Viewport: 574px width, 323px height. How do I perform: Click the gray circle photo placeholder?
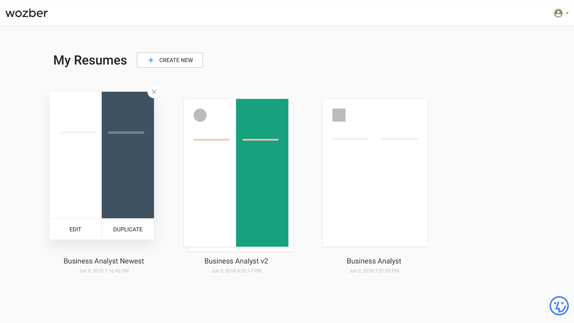[x=200, y=115]
